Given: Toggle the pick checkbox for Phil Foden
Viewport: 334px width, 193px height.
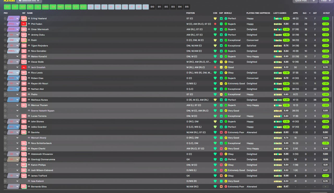Looking at the screenshot, I should point(5,24).
